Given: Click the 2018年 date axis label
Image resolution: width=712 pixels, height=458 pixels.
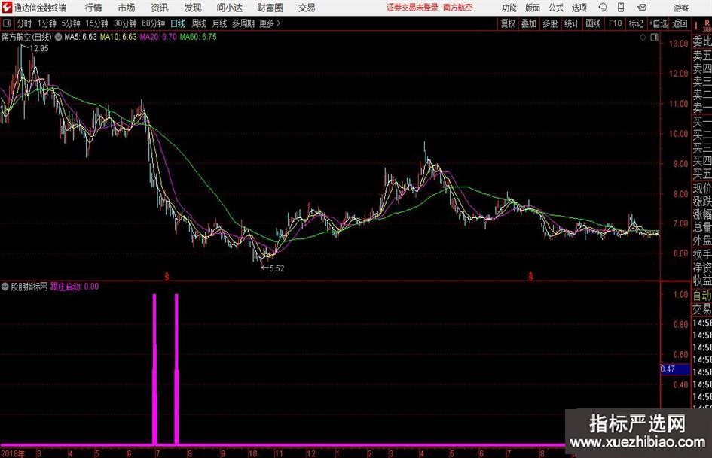Looking at the screenshot, I should 13,453.
